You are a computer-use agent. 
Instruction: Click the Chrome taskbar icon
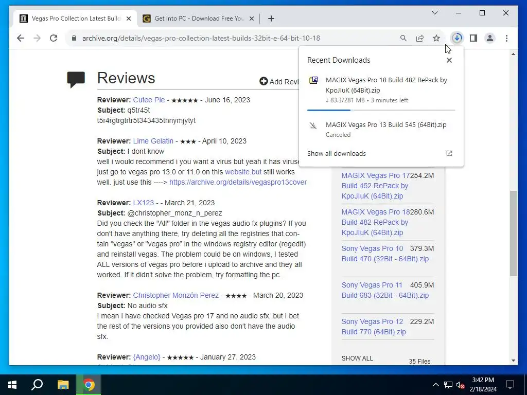click(x=89, y=385)
